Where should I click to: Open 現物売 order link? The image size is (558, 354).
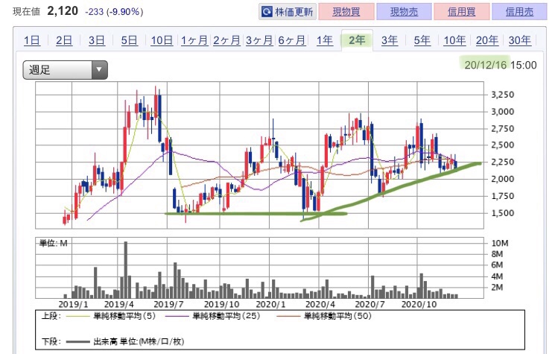(404, 12)
